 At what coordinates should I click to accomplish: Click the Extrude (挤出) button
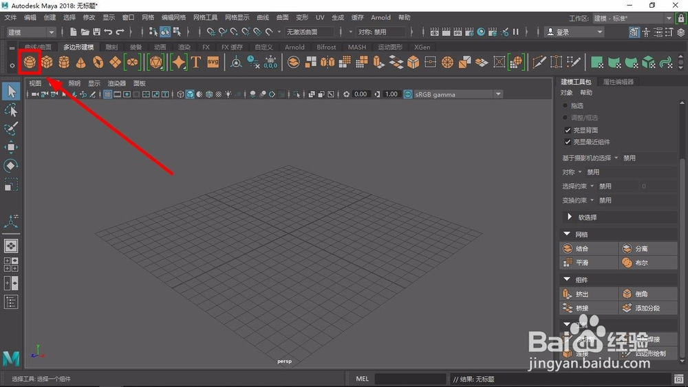(588, 294)
